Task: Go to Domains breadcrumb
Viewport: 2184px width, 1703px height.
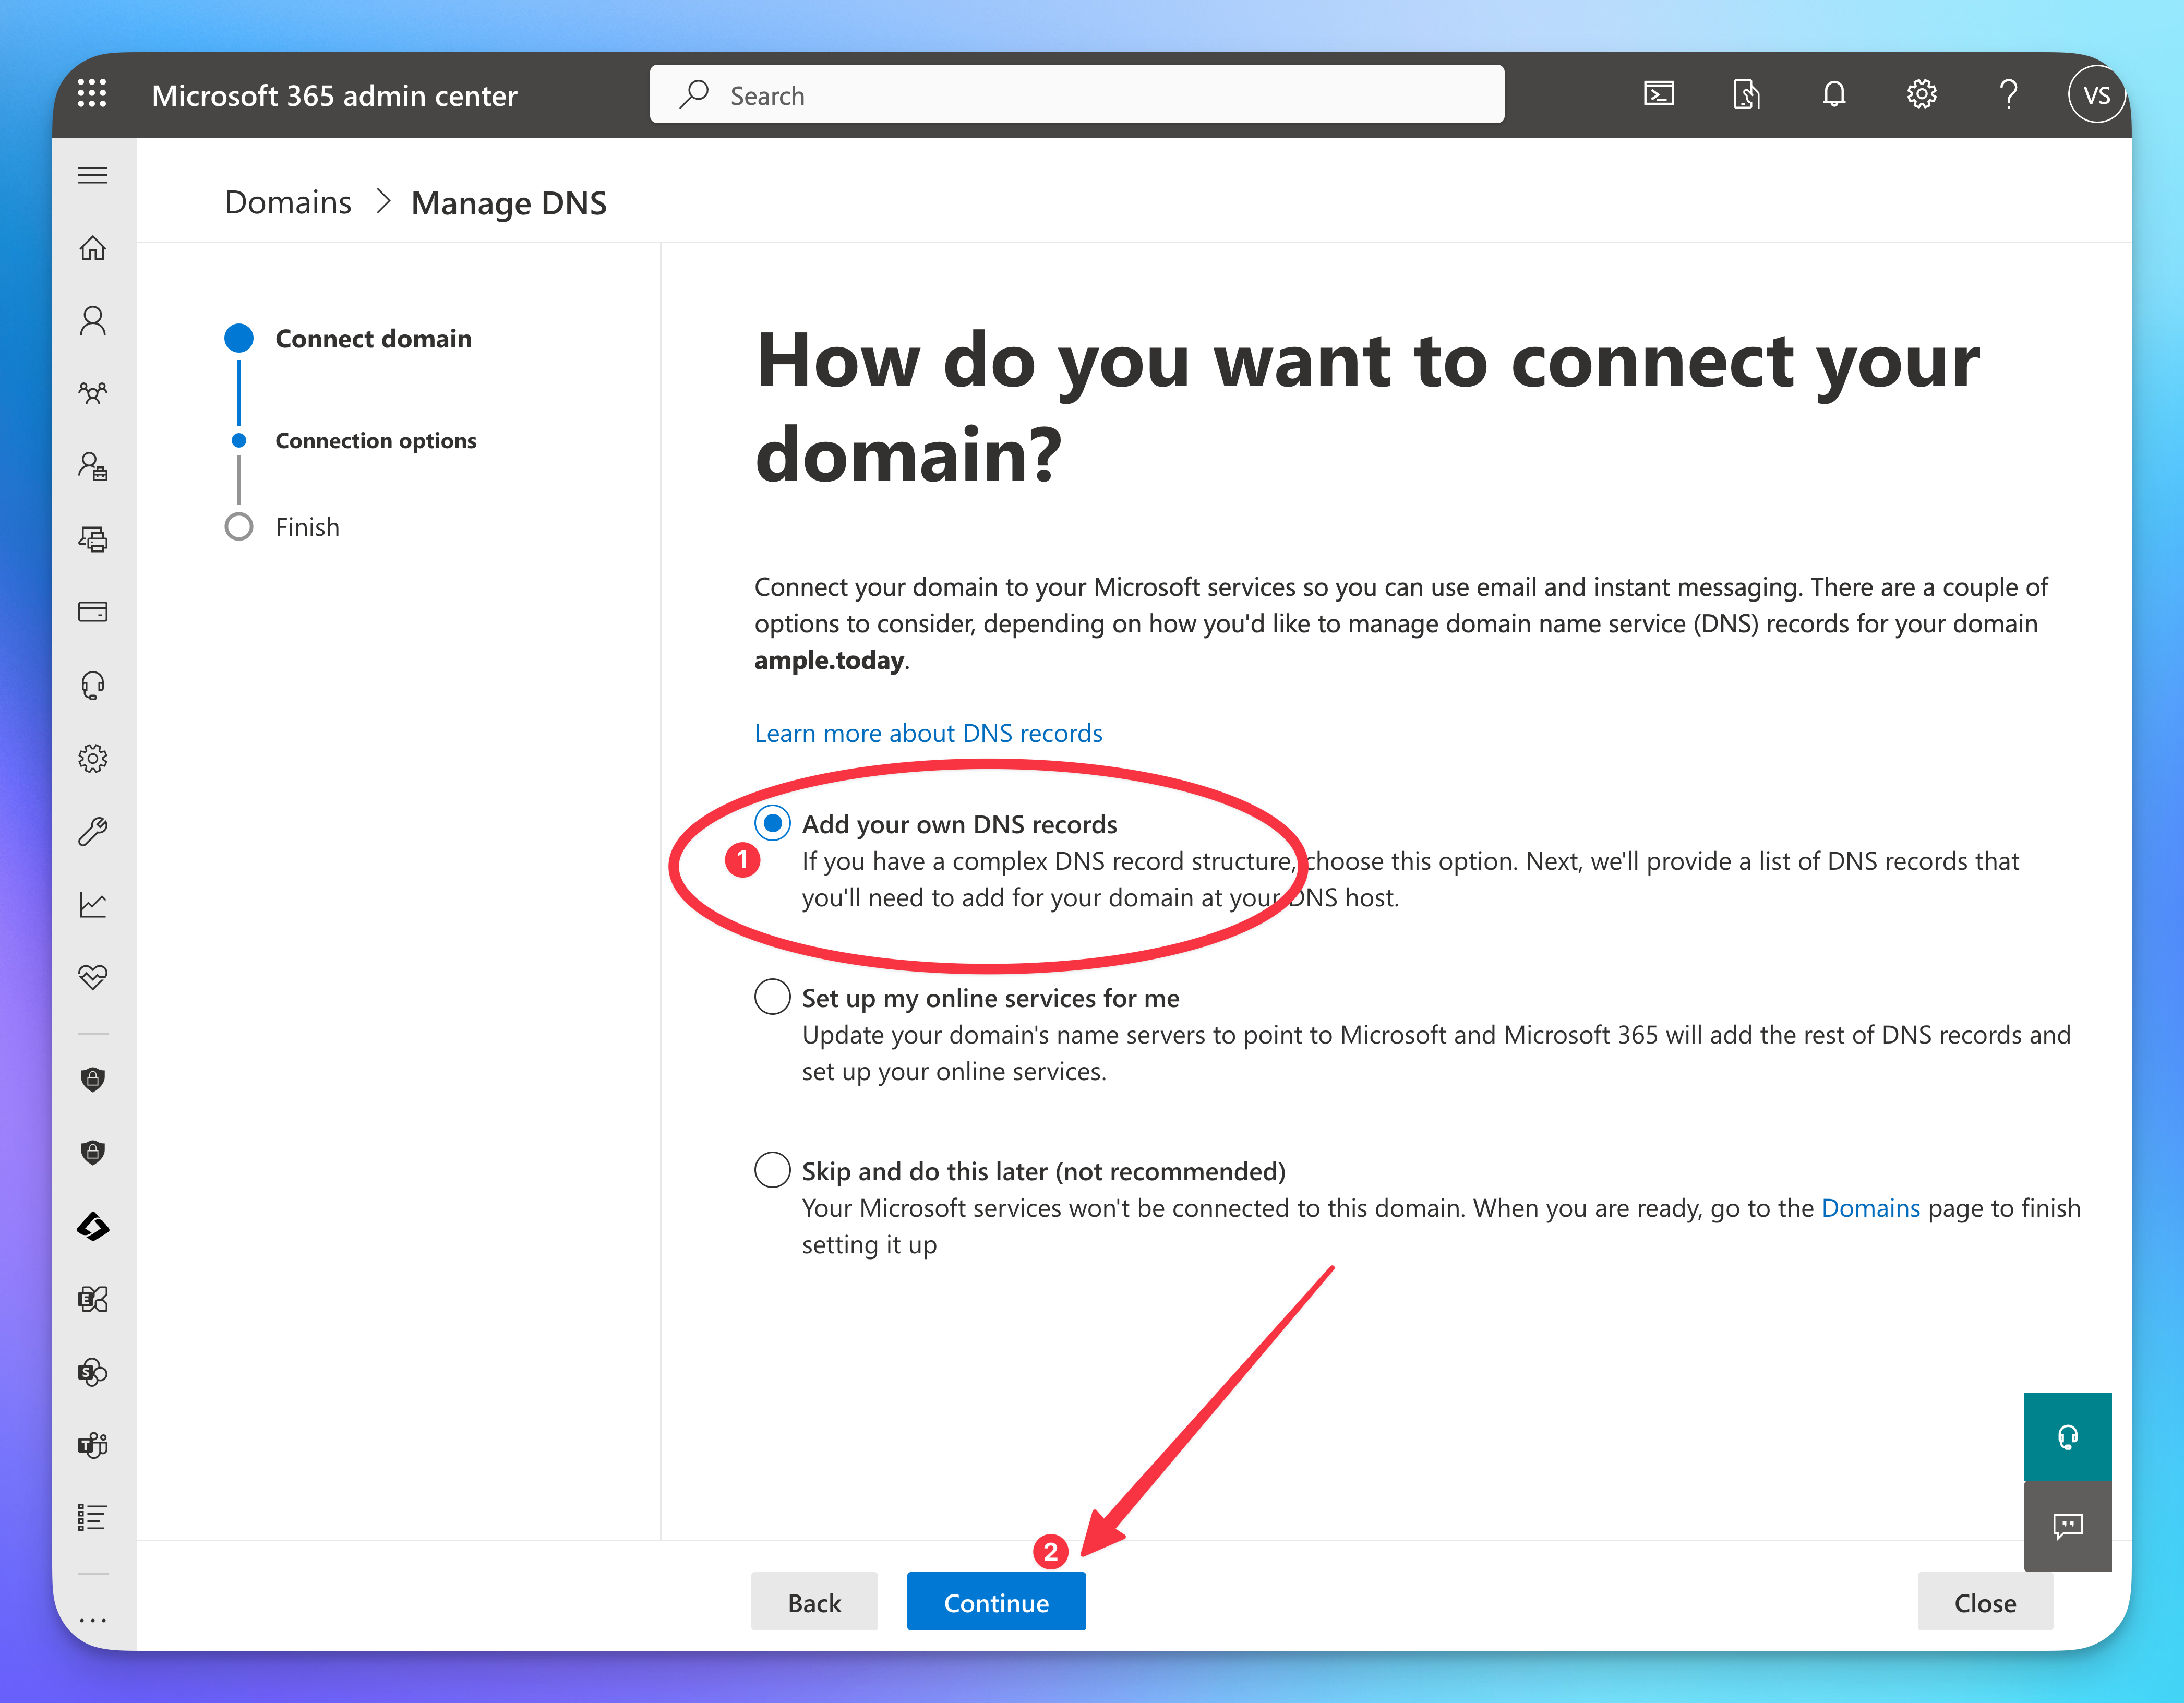Action: [x=288, y=203]
